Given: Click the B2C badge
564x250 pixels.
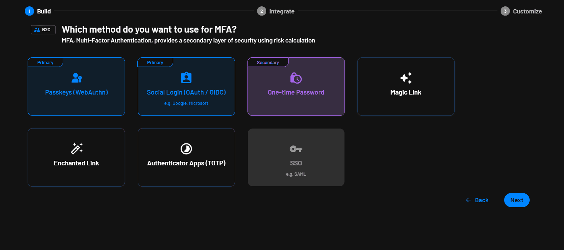Looking at the screenshot, I should coord(43,30).
